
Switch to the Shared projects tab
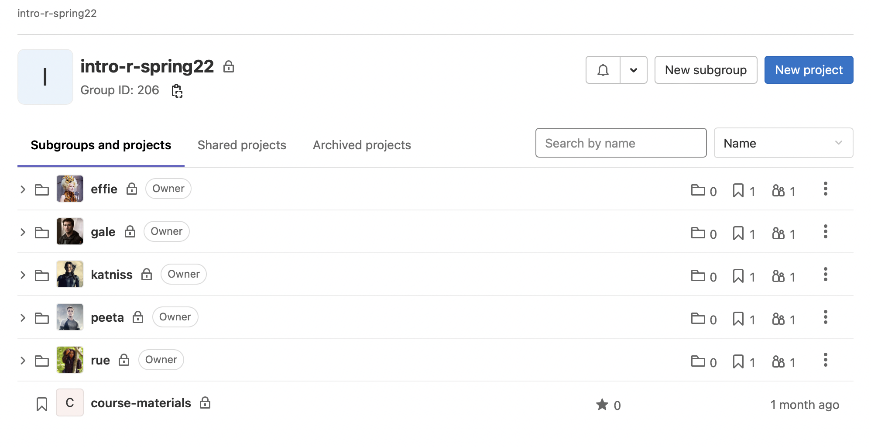242,145
